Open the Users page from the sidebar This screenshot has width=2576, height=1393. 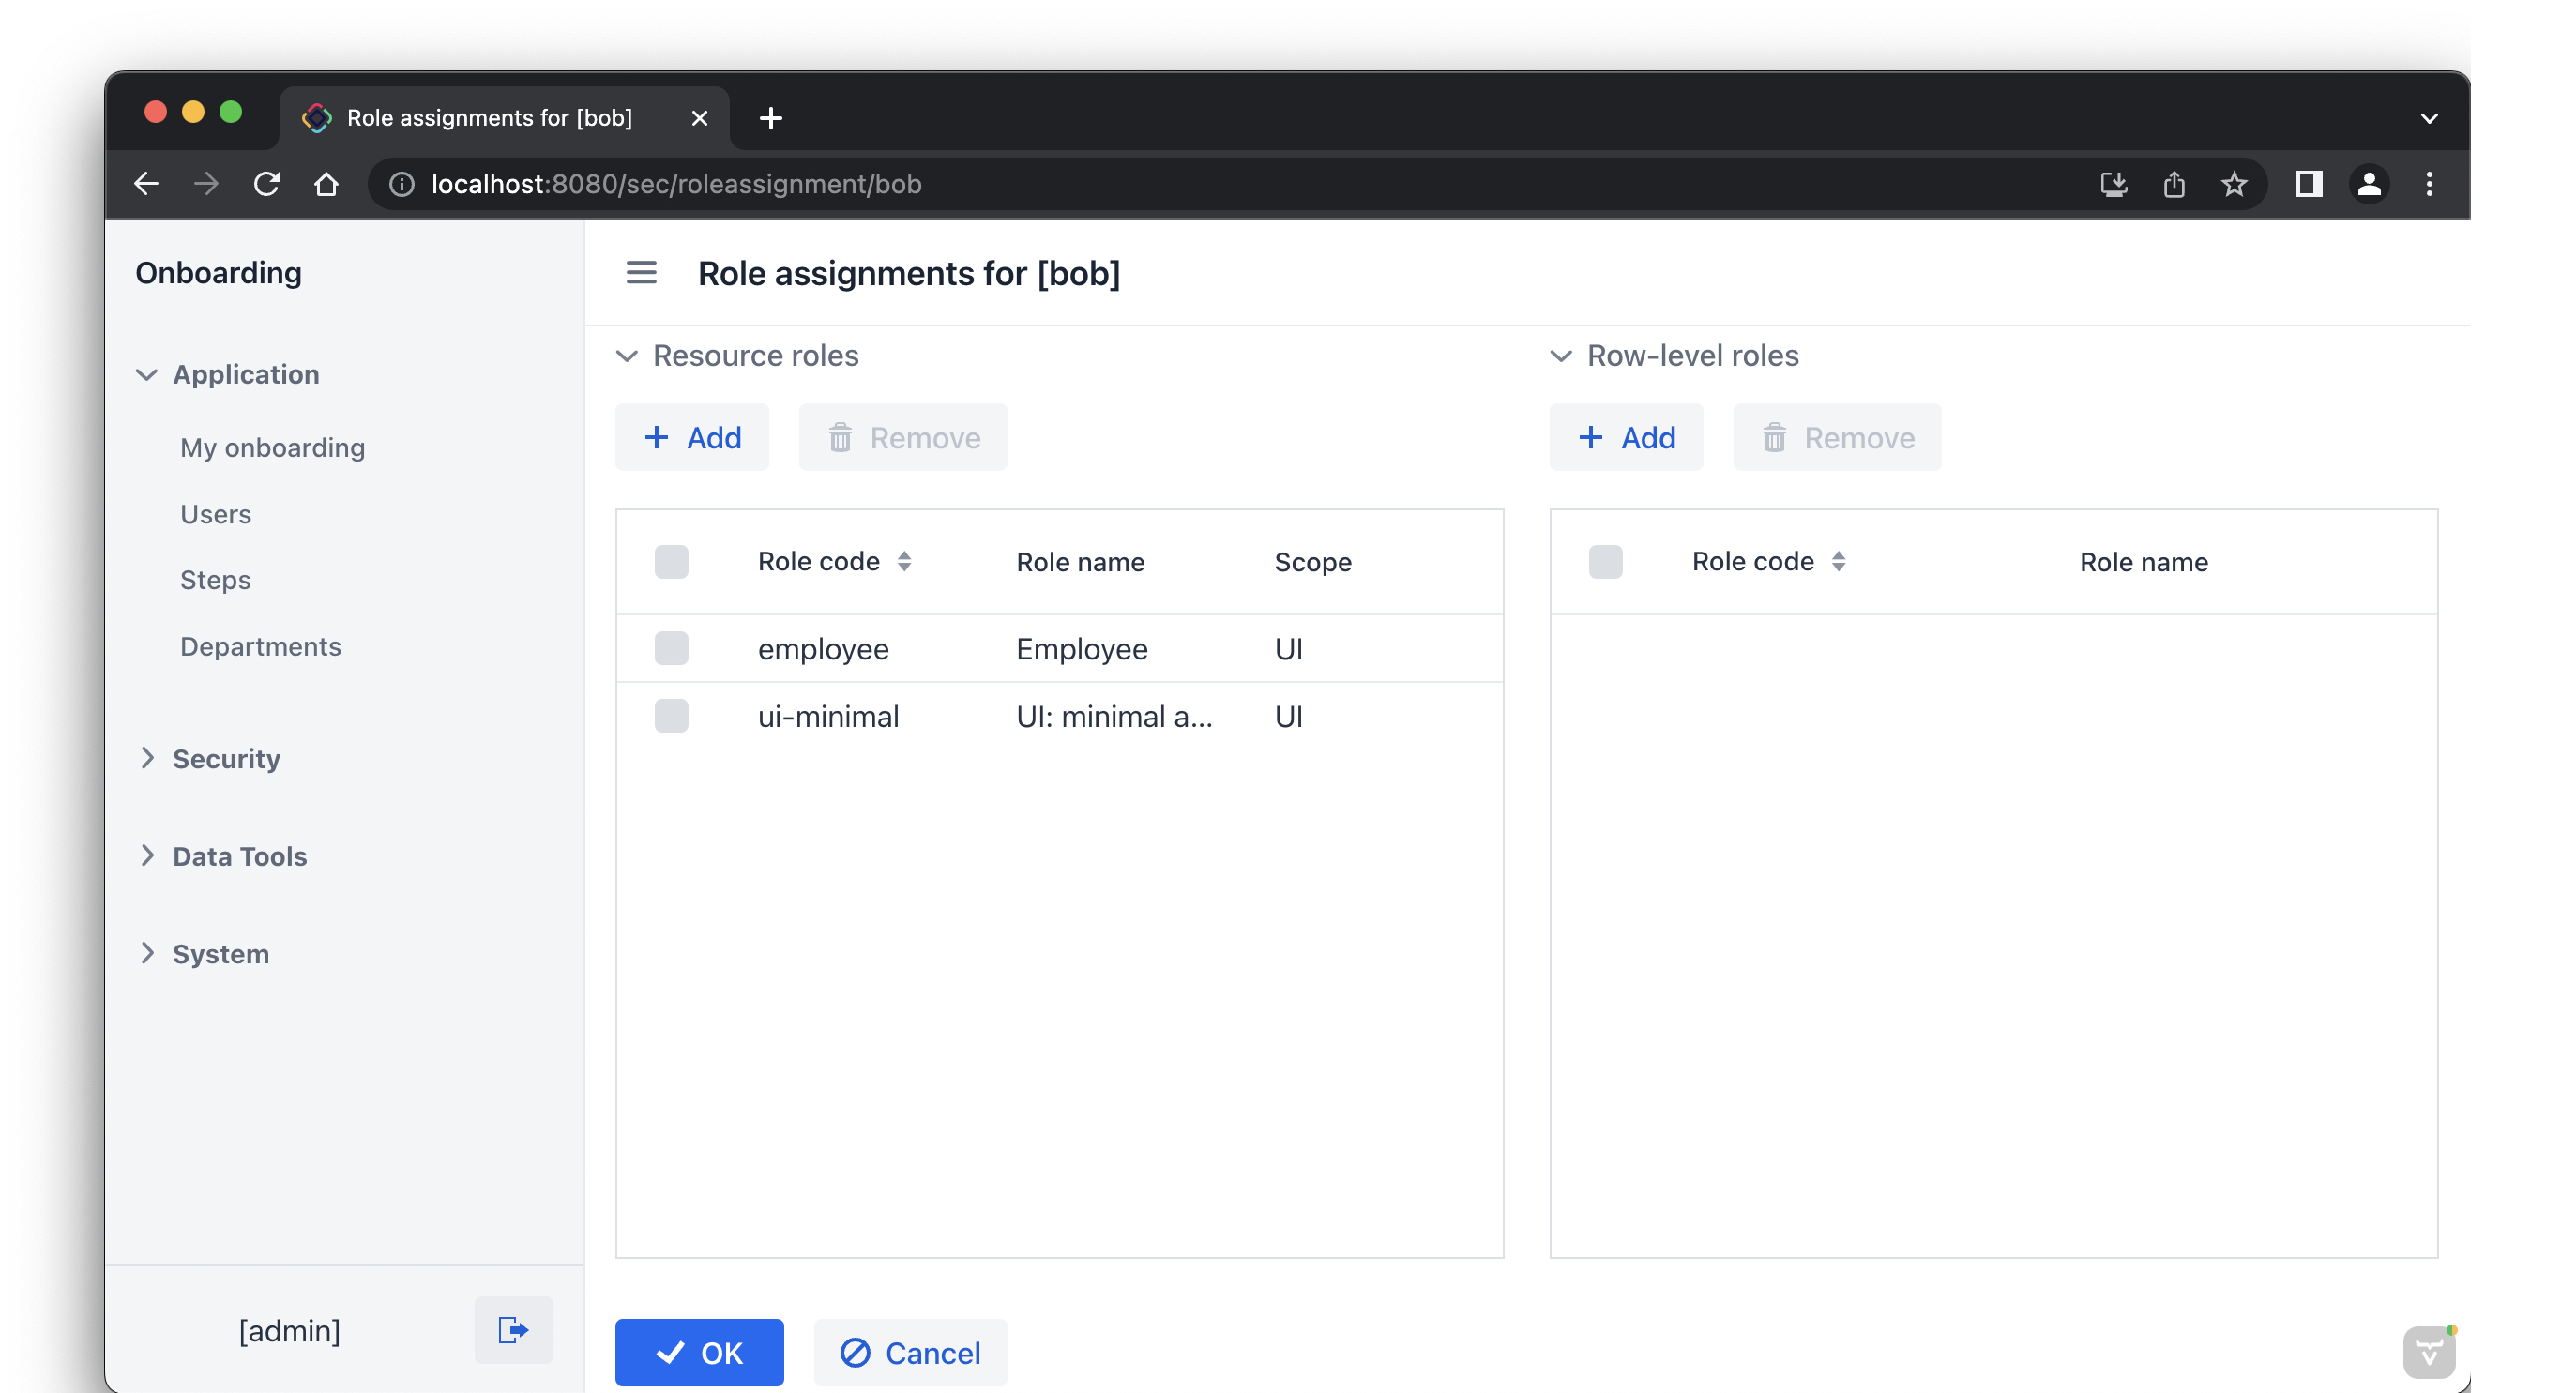[x=215, y=514]
